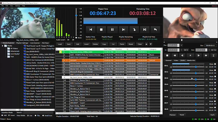Click the play-then-pause transport icon
The height and width of the screenshot is (122, 218).
pos(145,30)
